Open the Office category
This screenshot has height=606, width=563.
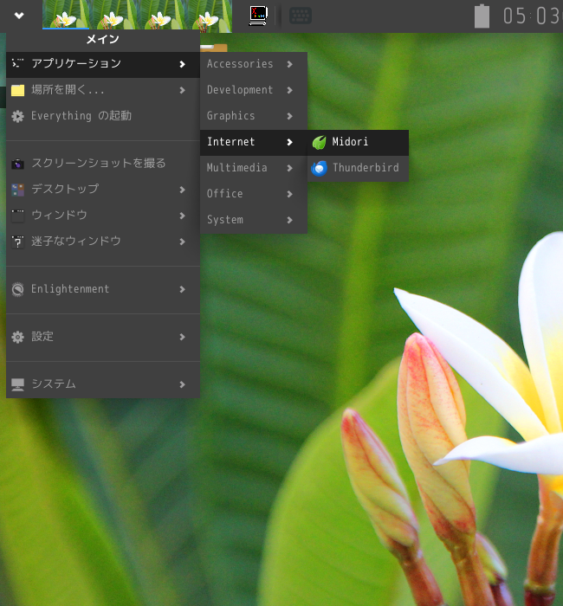(254, 195)
